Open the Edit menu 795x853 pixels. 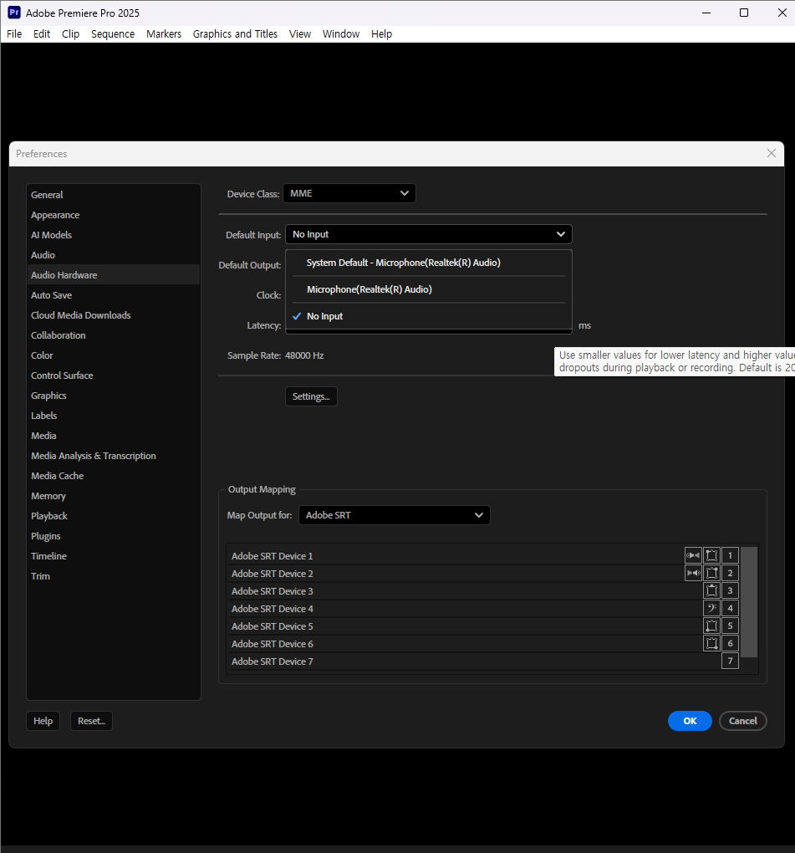tap(42, 33)
